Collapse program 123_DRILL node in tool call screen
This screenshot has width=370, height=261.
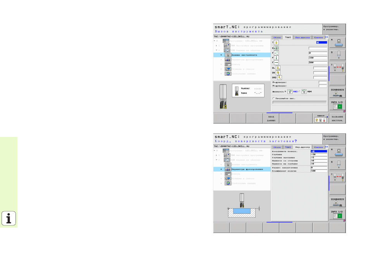pyautogui.click(x=214, y=41)
